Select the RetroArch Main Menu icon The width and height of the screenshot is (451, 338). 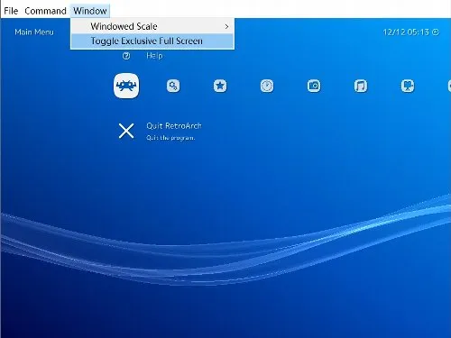point(126,86)
